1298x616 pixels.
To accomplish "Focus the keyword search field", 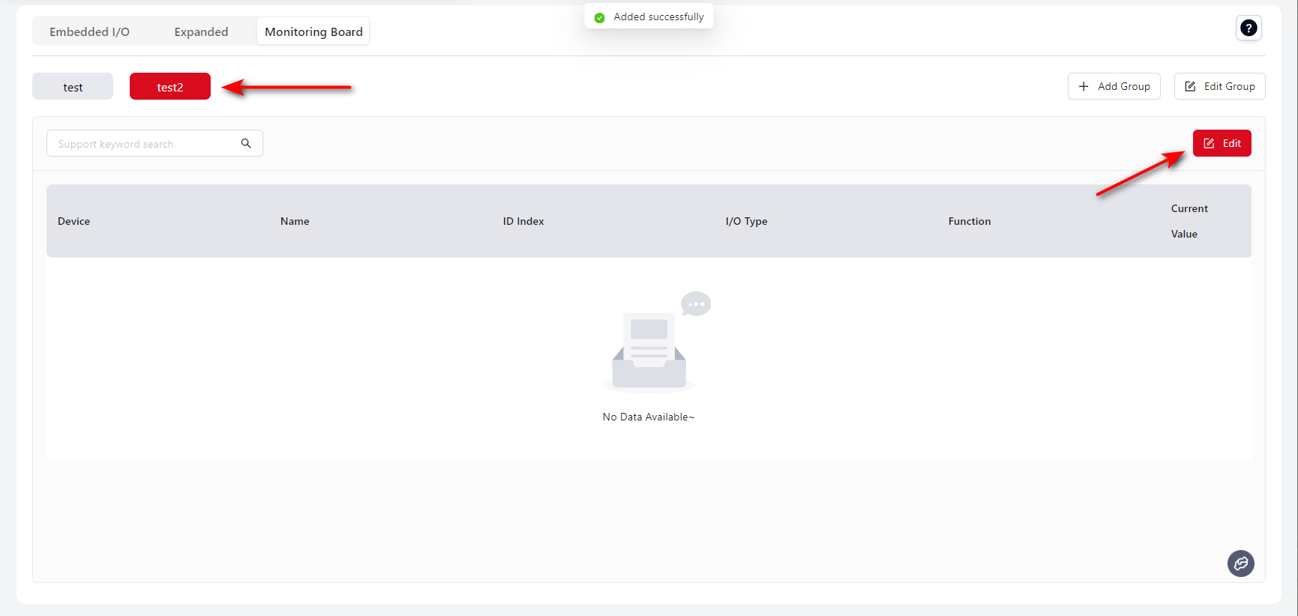I will pyautogui.click(x=142, y=143).
